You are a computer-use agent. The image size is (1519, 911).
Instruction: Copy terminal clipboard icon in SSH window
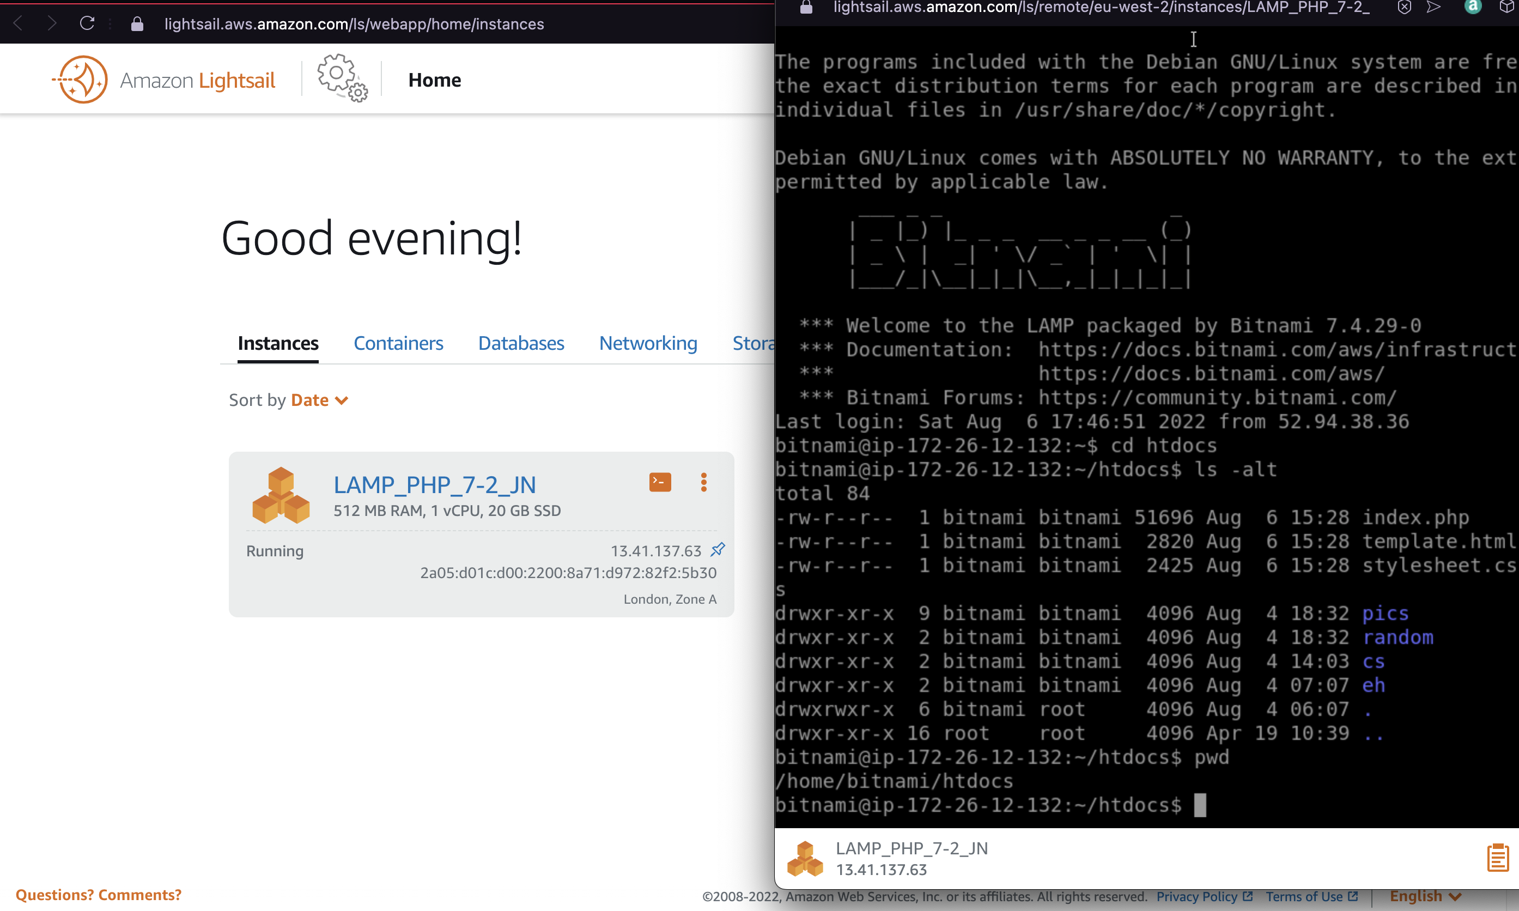1498,858
